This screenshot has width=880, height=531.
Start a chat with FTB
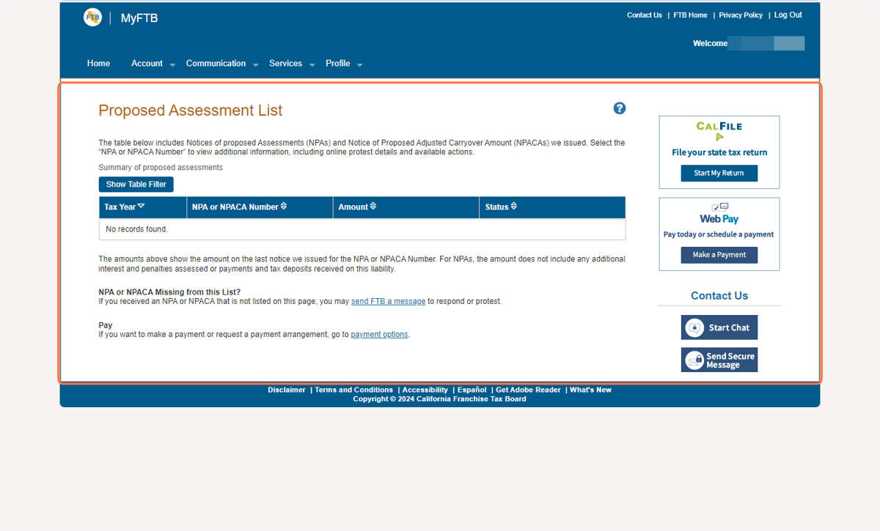719,327
